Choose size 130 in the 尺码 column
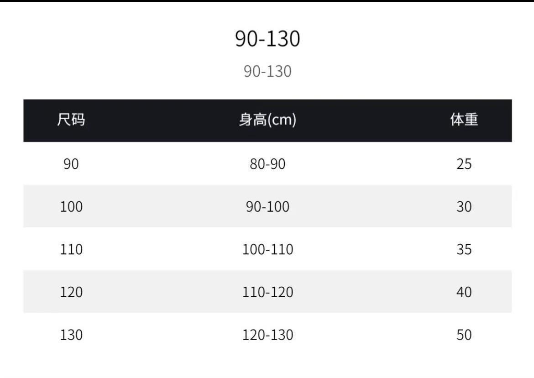This screenshot has height=378, width=534. click(71, 335)
